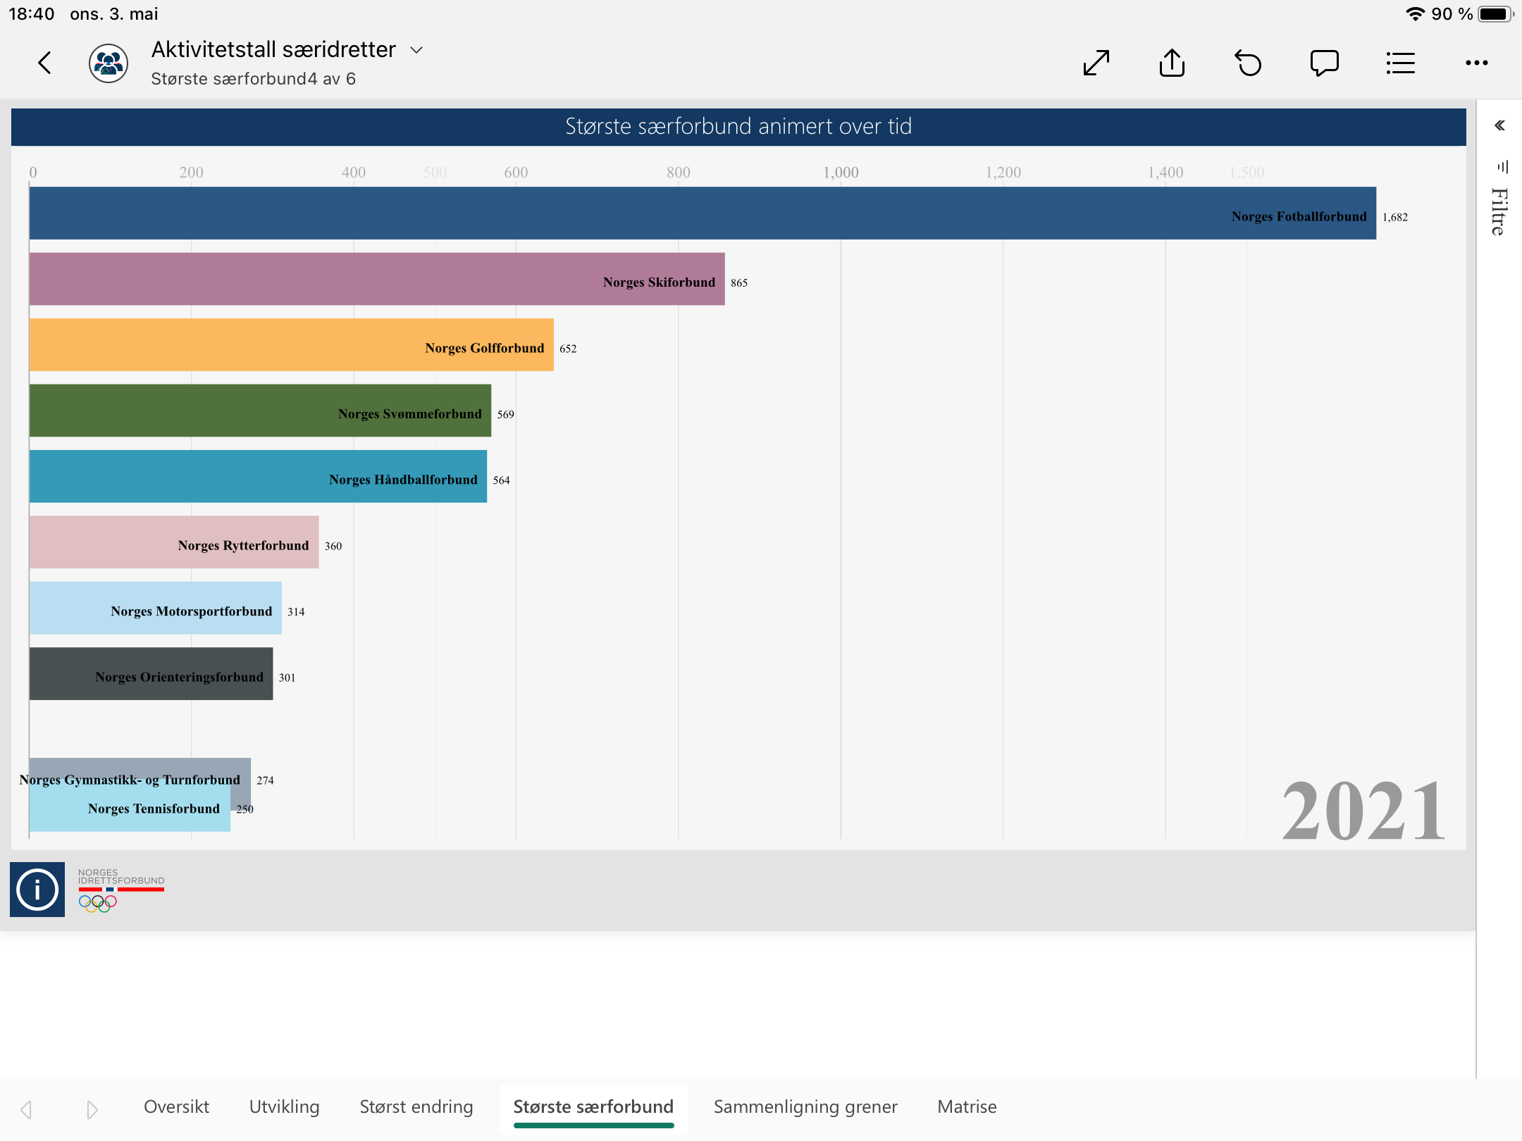Viewport: 1522px width, 1141px height.
Task: Tap the Største særforbund4 av 6 subtitle
Action: point(253,79)
